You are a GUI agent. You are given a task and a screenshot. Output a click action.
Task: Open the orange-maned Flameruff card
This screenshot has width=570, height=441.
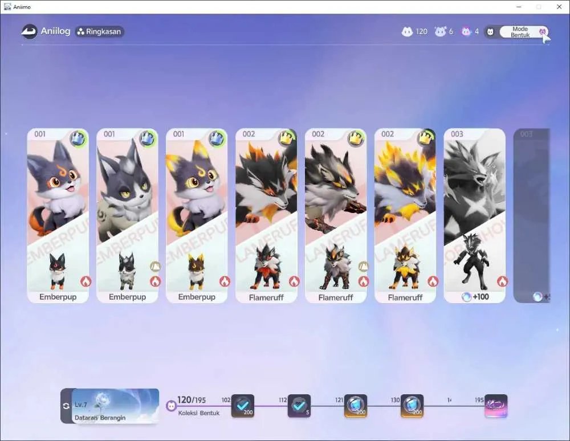pyautogui.click(x=266, y=215)
